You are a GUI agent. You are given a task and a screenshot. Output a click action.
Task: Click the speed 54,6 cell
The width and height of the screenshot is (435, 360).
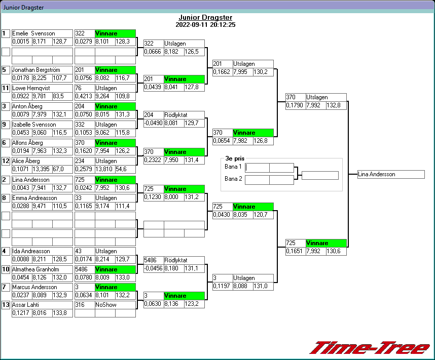coord(125,169)
